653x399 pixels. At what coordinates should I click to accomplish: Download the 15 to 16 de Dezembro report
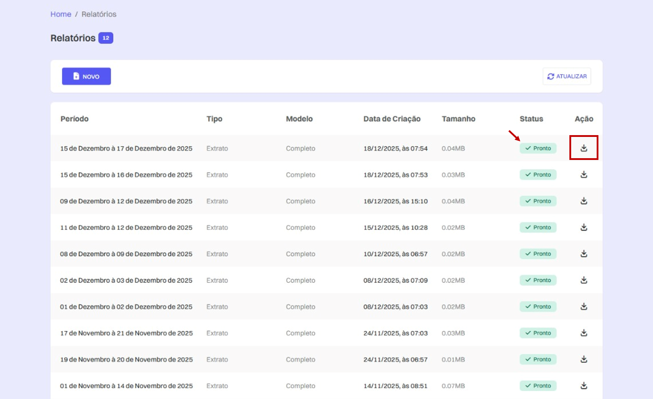click(x=584, y=174)
